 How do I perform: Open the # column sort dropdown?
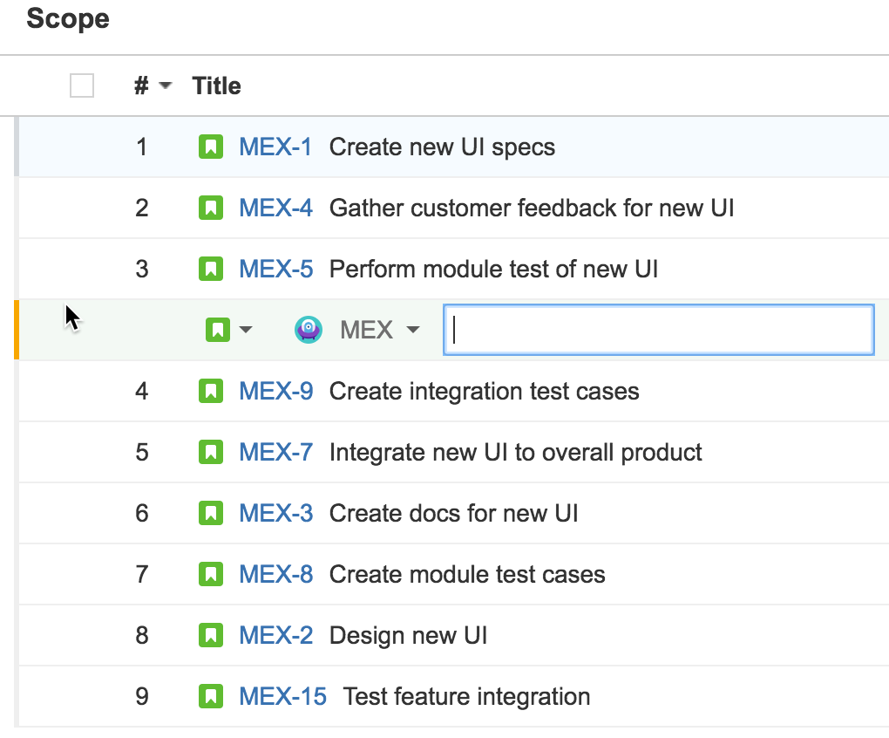[x=165, y=85]
